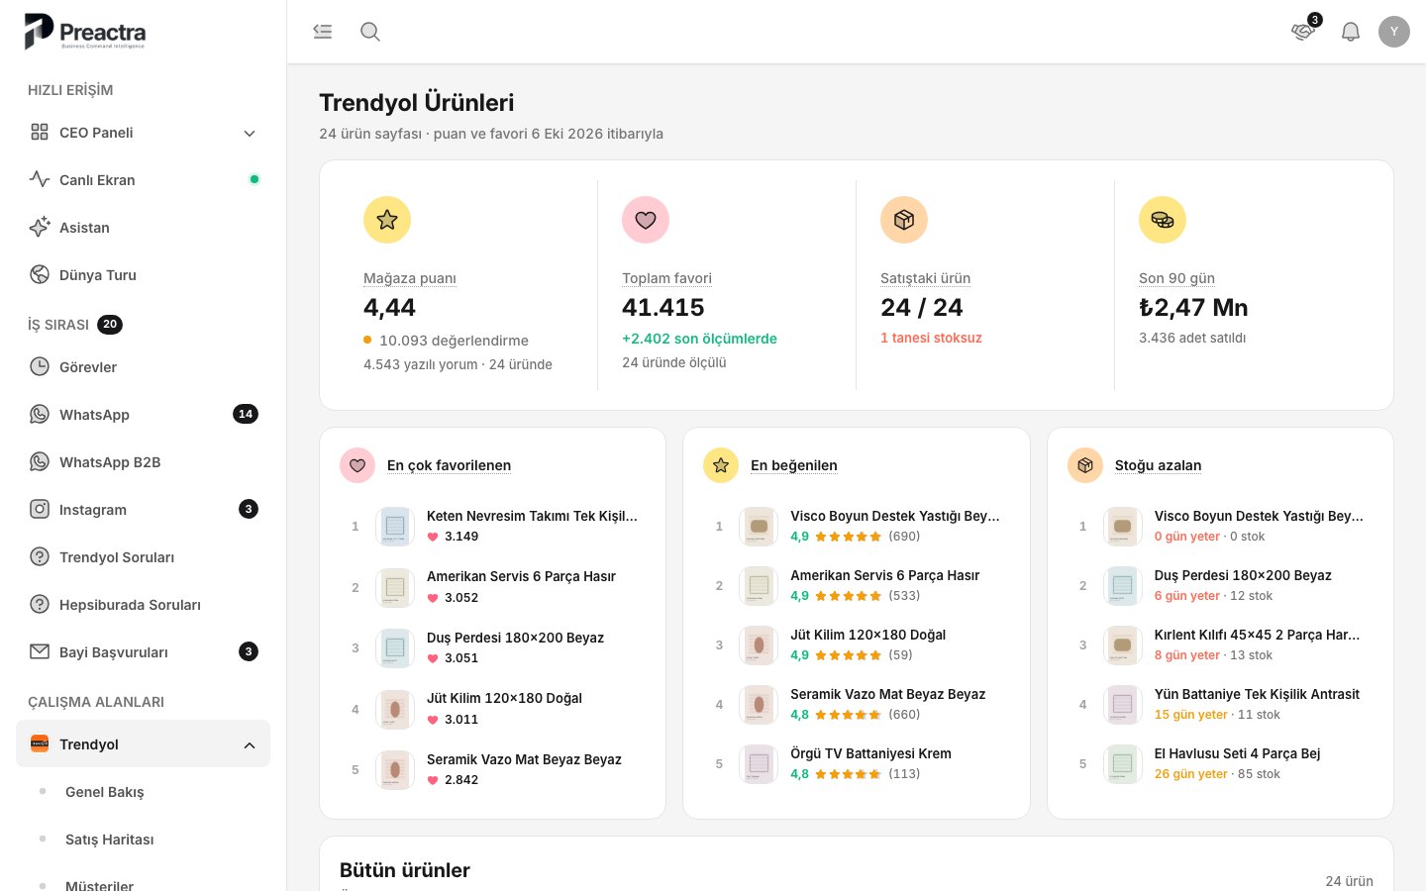Click Jüt Kilim thumbnail in En beğenilen
The height and width of the screenshot is (891, 1426).
(x=759, y=645)
